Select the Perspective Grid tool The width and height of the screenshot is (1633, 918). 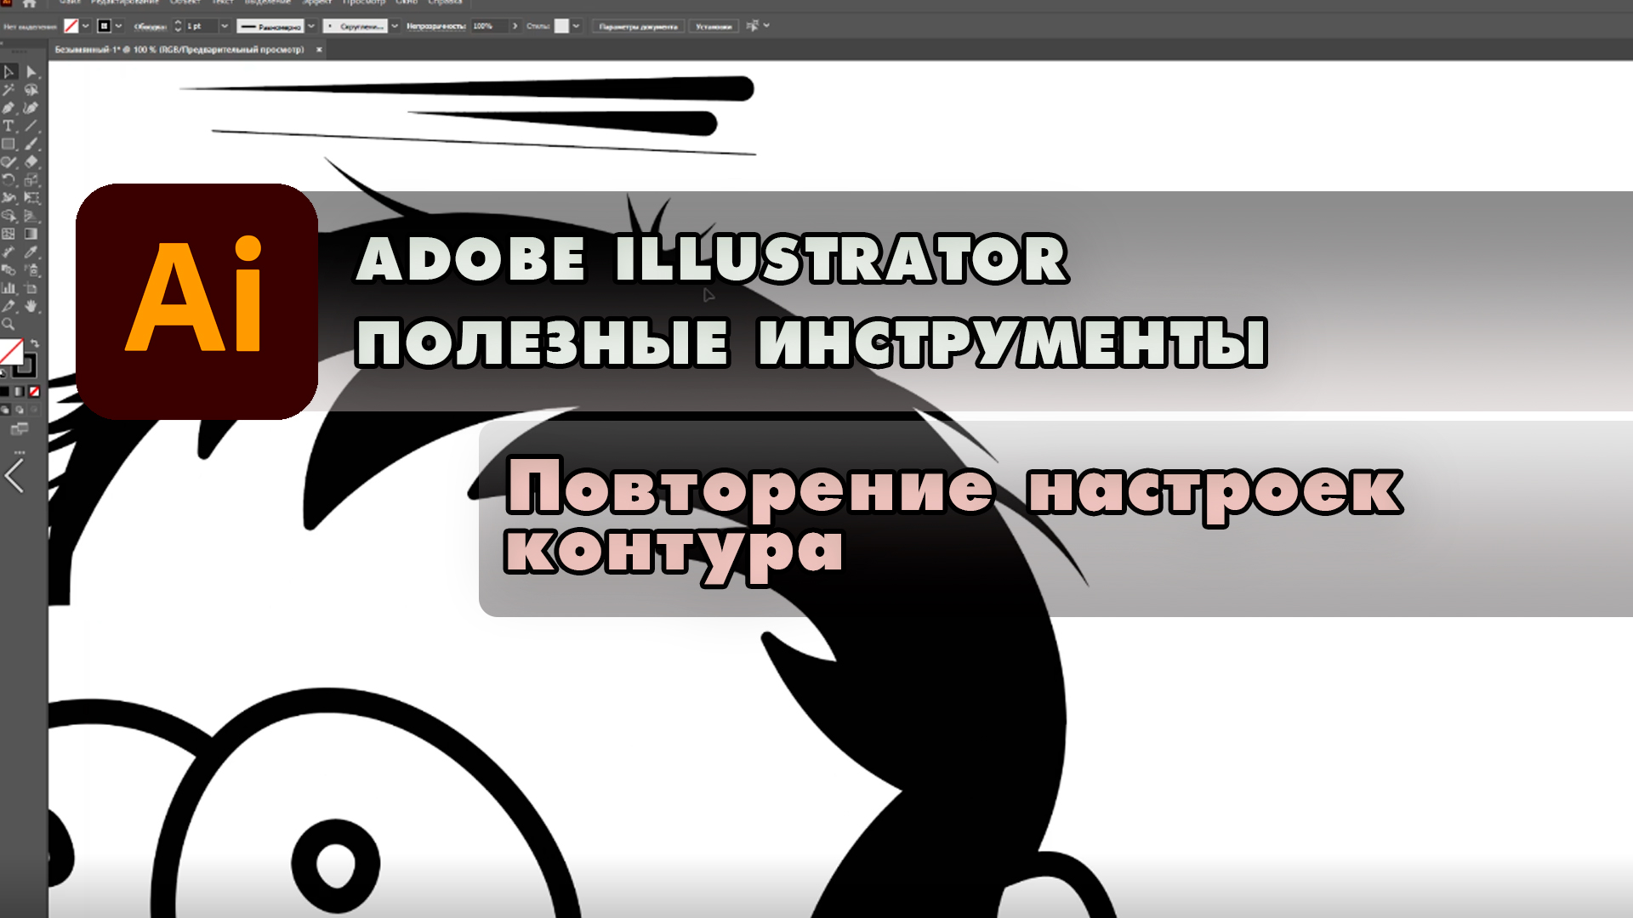(31, 216)
